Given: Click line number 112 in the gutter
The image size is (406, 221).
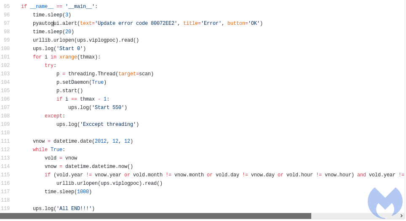Looking at the screenshot, I should (5, 150).
